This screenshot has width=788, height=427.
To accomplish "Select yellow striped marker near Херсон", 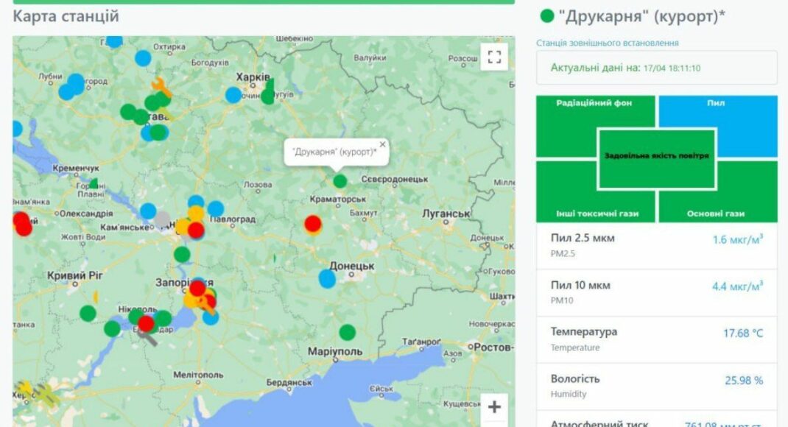I will tap(46, 395).
